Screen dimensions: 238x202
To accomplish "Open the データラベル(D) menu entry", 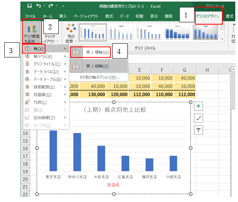I will [46, 72].
